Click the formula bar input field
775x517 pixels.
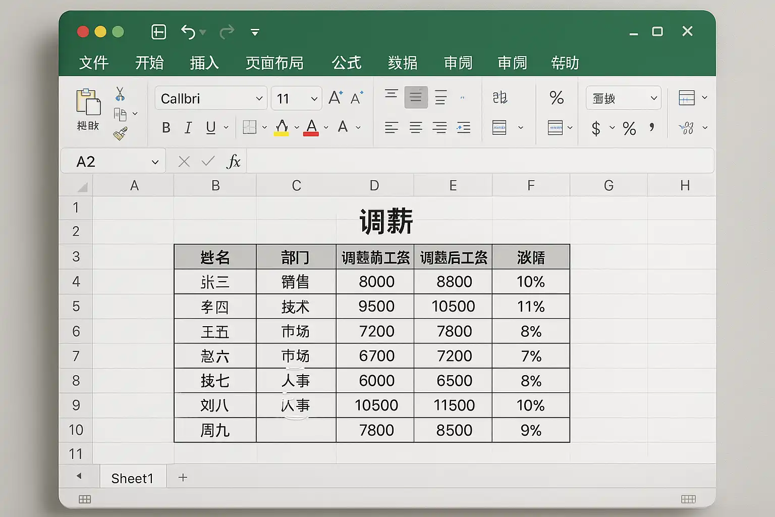(x=480, y=162)
